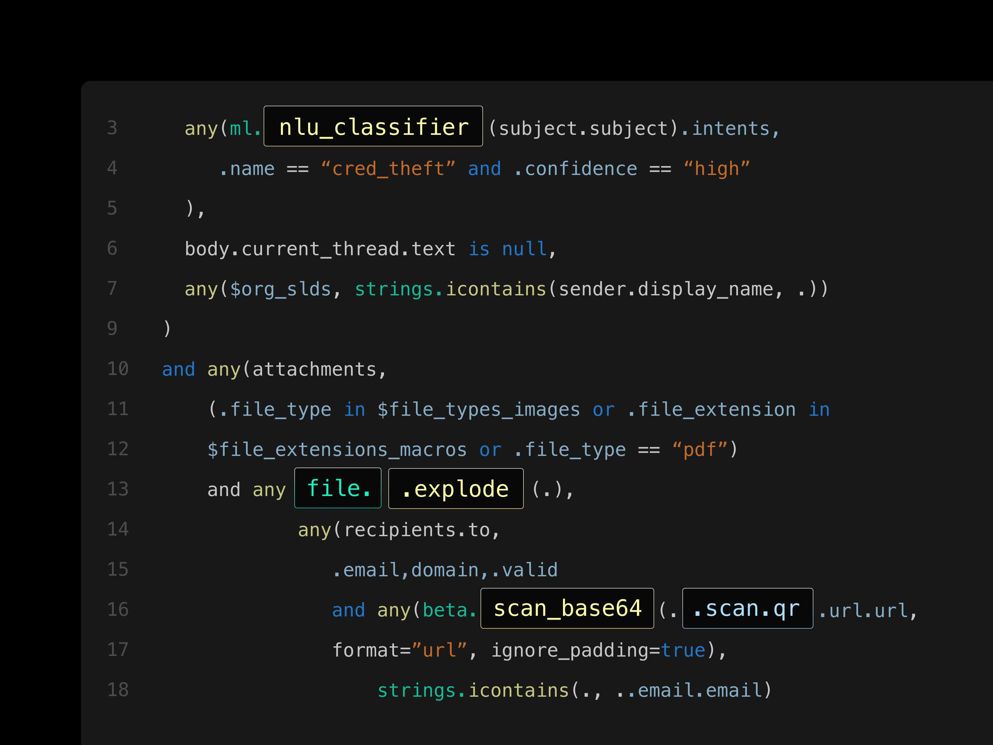This screenshot has height=745, width=993.
Task: Click line number 13 in gutter
Action: (118, 489)
